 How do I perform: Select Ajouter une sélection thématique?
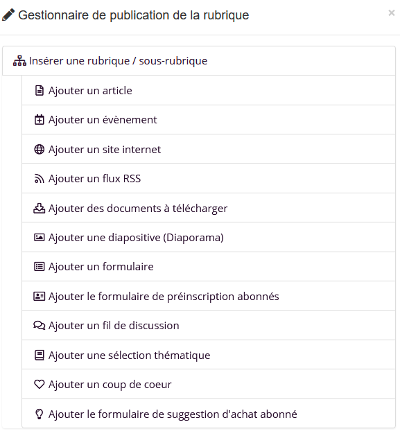(x=209, y=355)
